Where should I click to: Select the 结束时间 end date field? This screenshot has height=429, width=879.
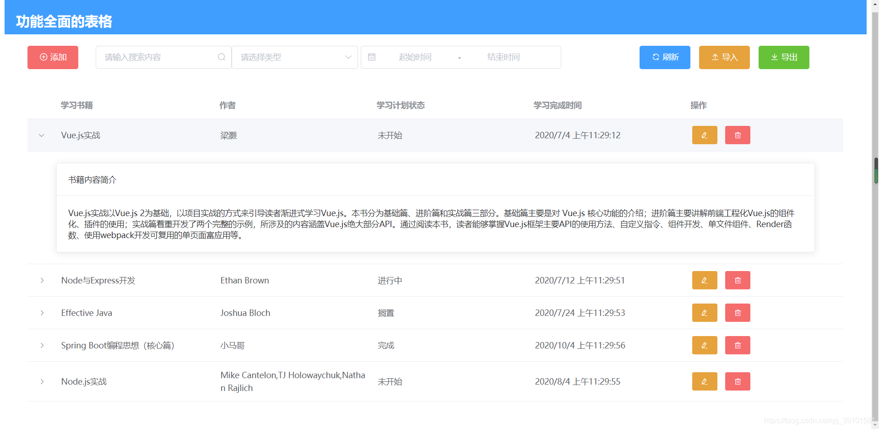[x=504, y=57]
